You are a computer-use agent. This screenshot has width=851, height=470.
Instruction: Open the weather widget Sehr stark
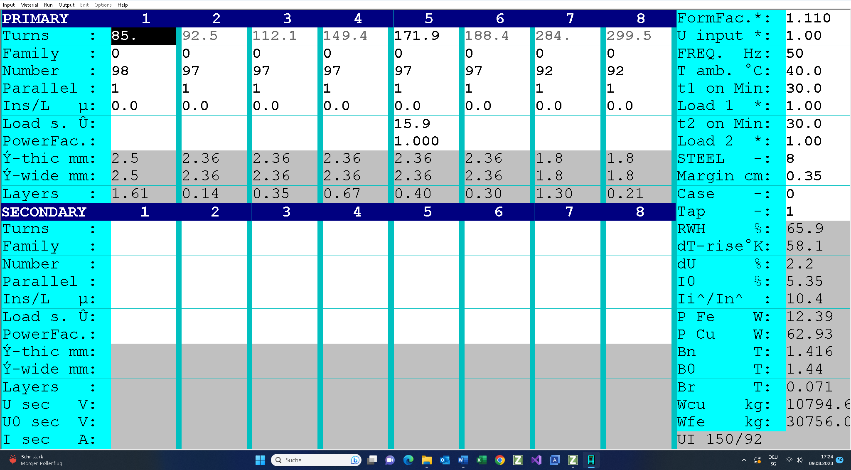tap(37, 460)
